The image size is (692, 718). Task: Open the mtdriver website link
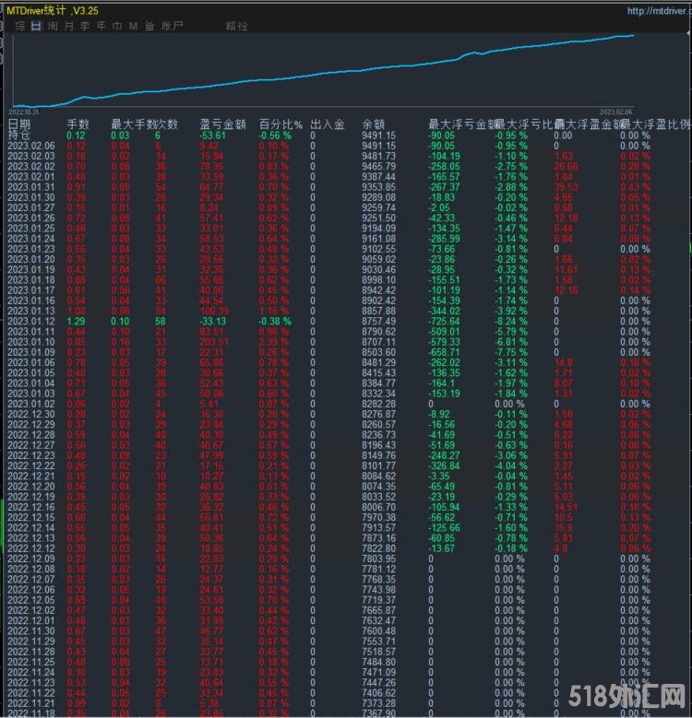(658, 11)
